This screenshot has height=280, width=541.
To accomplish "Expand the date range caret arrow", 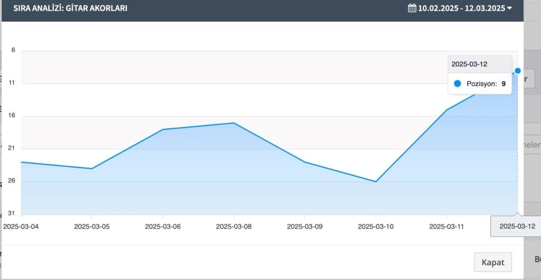I will pyautogui.click(x=509, y=8).
